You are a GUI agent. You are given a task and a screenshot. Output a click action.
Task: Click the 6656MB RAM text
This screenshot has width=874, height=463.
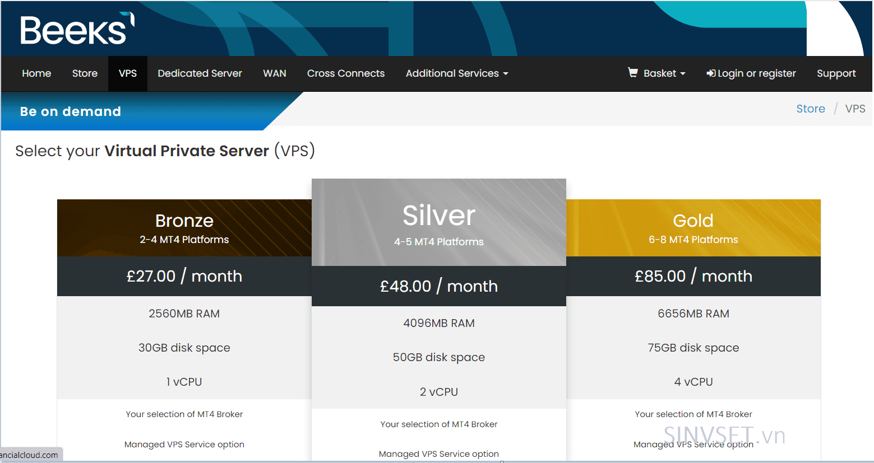point(693,314)
